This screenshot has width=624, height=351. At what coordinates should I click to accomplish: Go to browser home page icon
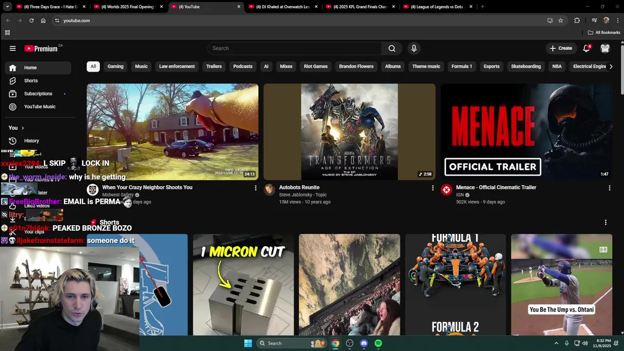coord(43,20)
